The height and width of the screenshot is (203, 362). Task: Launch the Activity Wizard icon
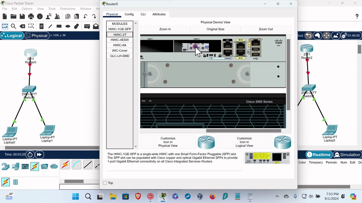click(57, 17)
